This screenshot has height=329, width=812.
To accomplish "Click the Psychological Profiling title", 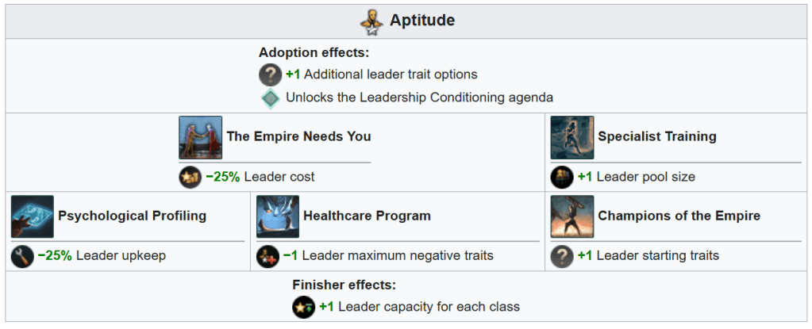I will (x=132, y=216).
